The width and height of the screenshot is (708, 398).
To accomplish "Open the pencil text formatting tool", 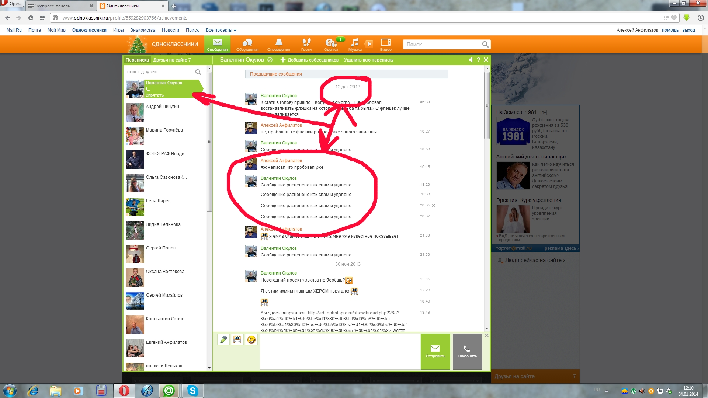I will 223,339.
